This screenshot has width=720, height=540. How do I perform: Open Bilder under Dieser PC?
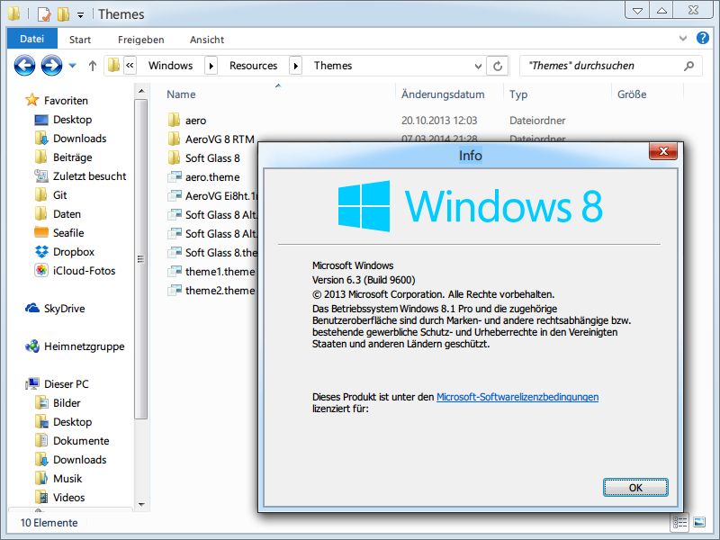coord(58,402)
